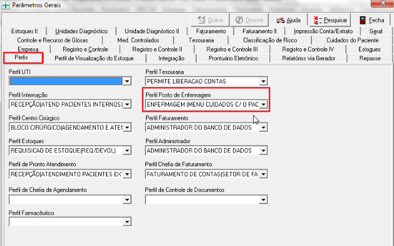Expand the Perfil Farmacêutico dropdown arrow
The width and height of the screenshot is (394, 246).
pyautogui.click(x=127, y=222)
